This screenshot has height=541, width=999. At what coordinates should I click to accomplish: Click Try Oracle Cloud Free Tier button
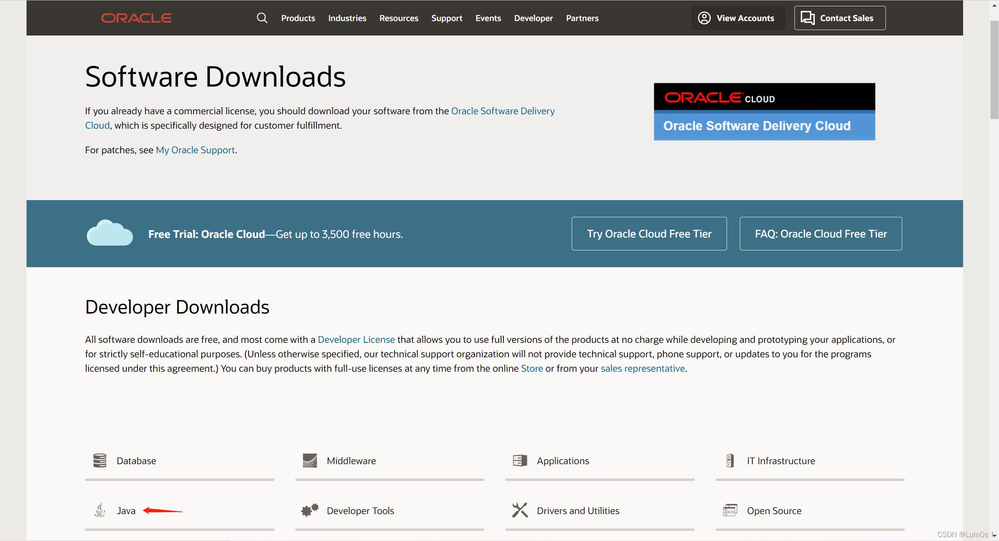coord(649,234)
